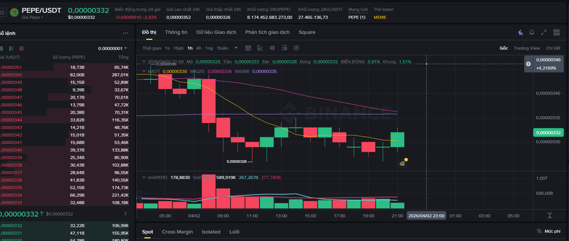Image resolution: width=569 pixels, height=241 pixels.
Task: Show sell orders only view
Action: tap(22, 49)
